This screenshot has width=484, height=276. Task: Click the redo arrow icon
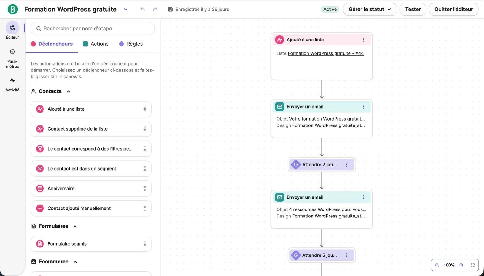(x=155, y=9)
